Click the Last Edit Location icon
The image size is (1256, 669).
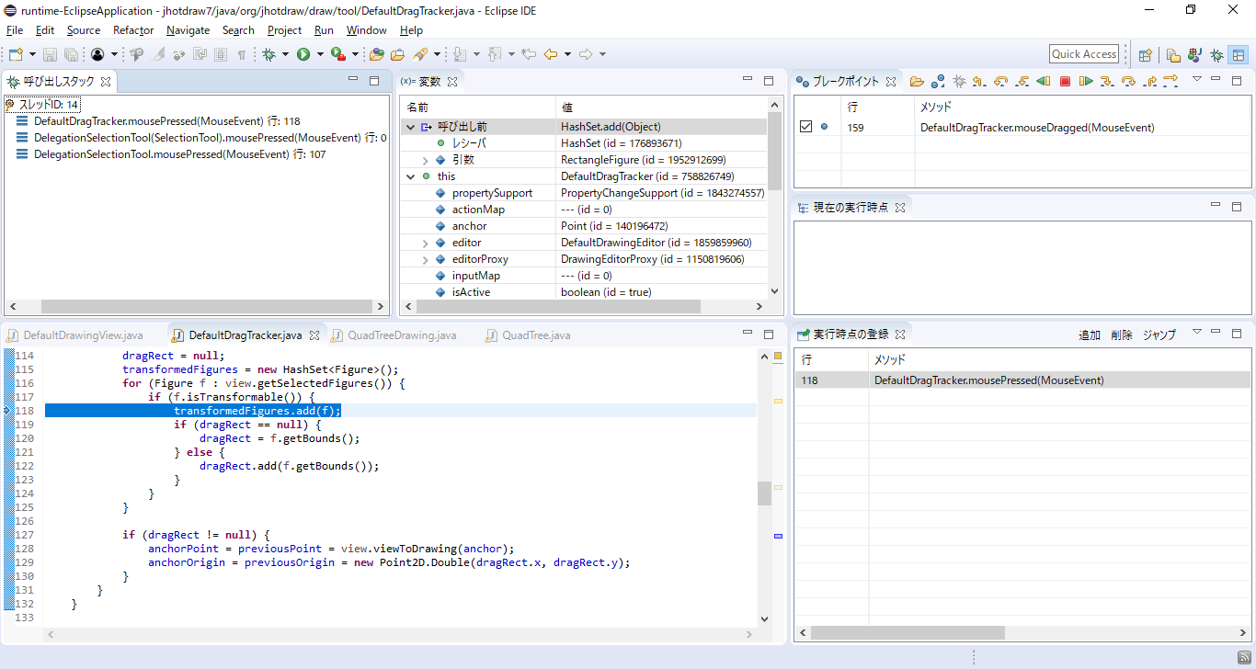[528, 54]
